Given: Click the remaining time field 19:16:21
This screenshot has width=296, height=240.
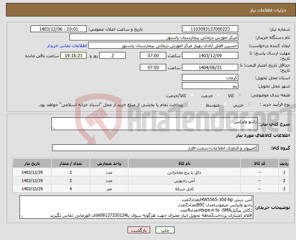Looking at the screenshot, I should 74,55.
